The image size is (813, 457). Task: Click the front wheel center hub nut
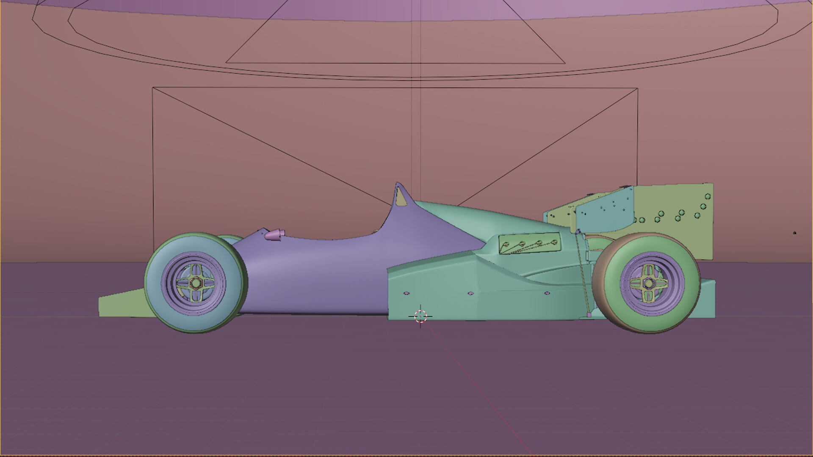coord(196,283)
